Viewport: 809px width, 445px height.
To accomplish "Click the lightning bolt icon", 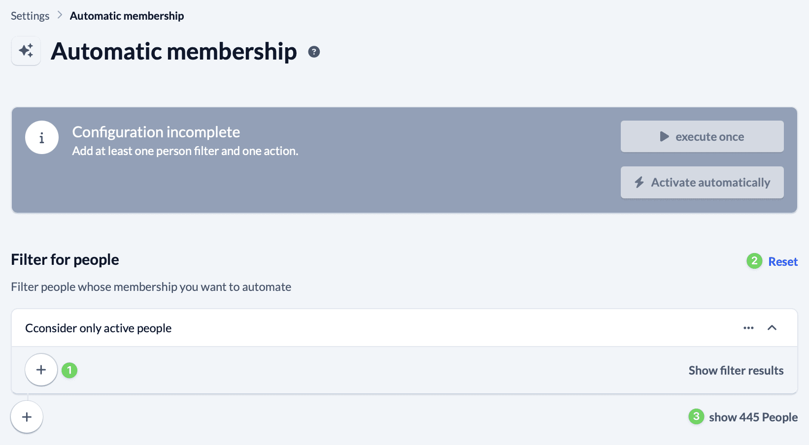I will [639, 182].
